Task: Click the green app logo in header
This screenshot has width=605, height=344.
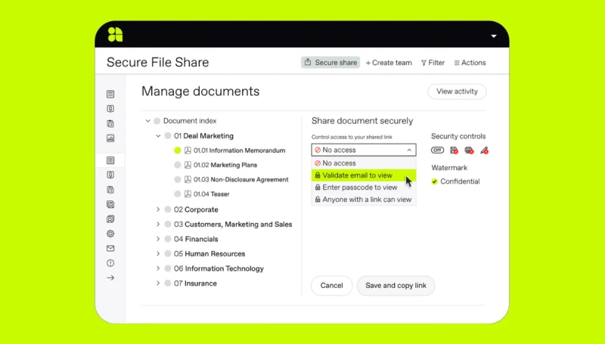Action: [116, 35]
